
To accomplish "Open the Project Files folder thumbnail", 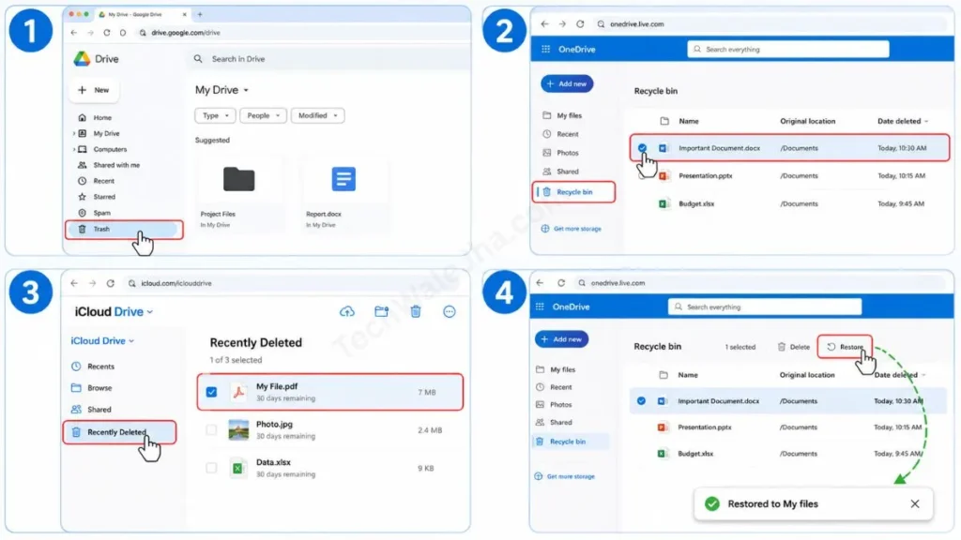I will pyautogui.click(x=239, y=179).
